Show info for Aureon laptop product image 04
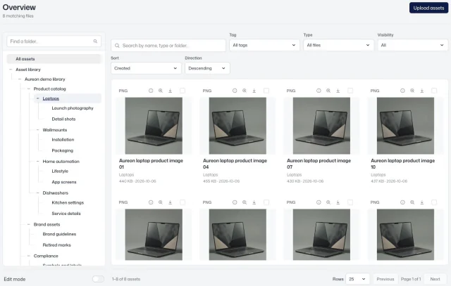 click(235, 91)
